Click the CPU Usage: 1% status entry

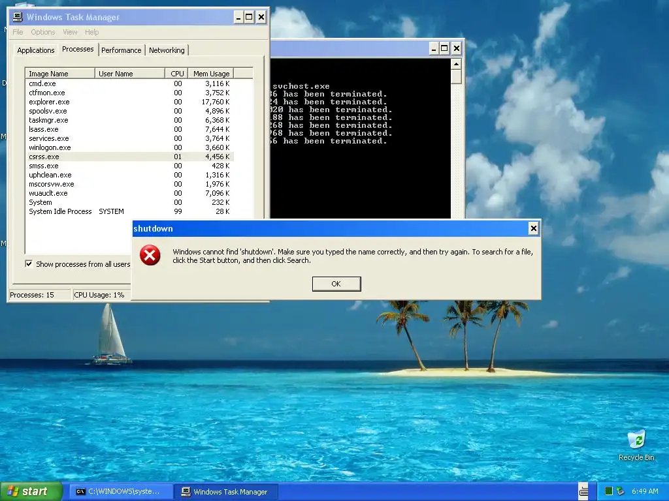point(101,295)
